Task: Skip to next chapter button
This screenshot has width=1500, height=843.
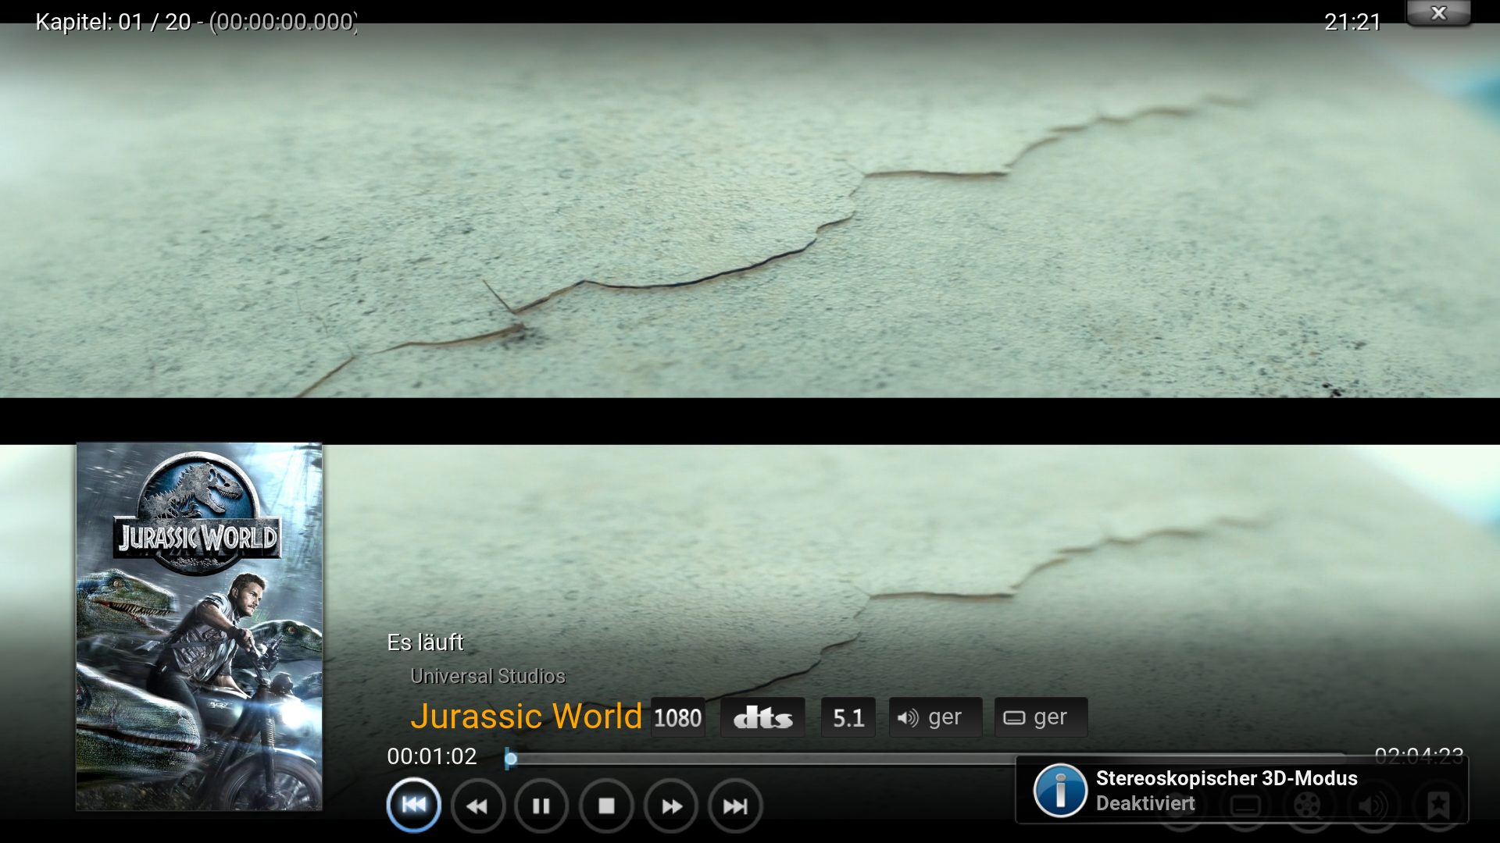Action: coord(735,806)
